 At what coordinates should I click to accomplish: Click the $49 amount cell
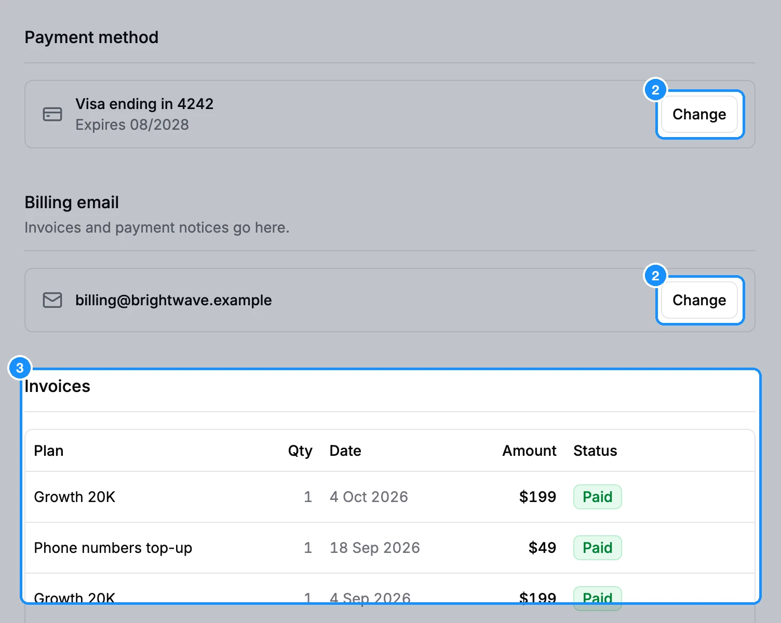(x=542, y=548)
